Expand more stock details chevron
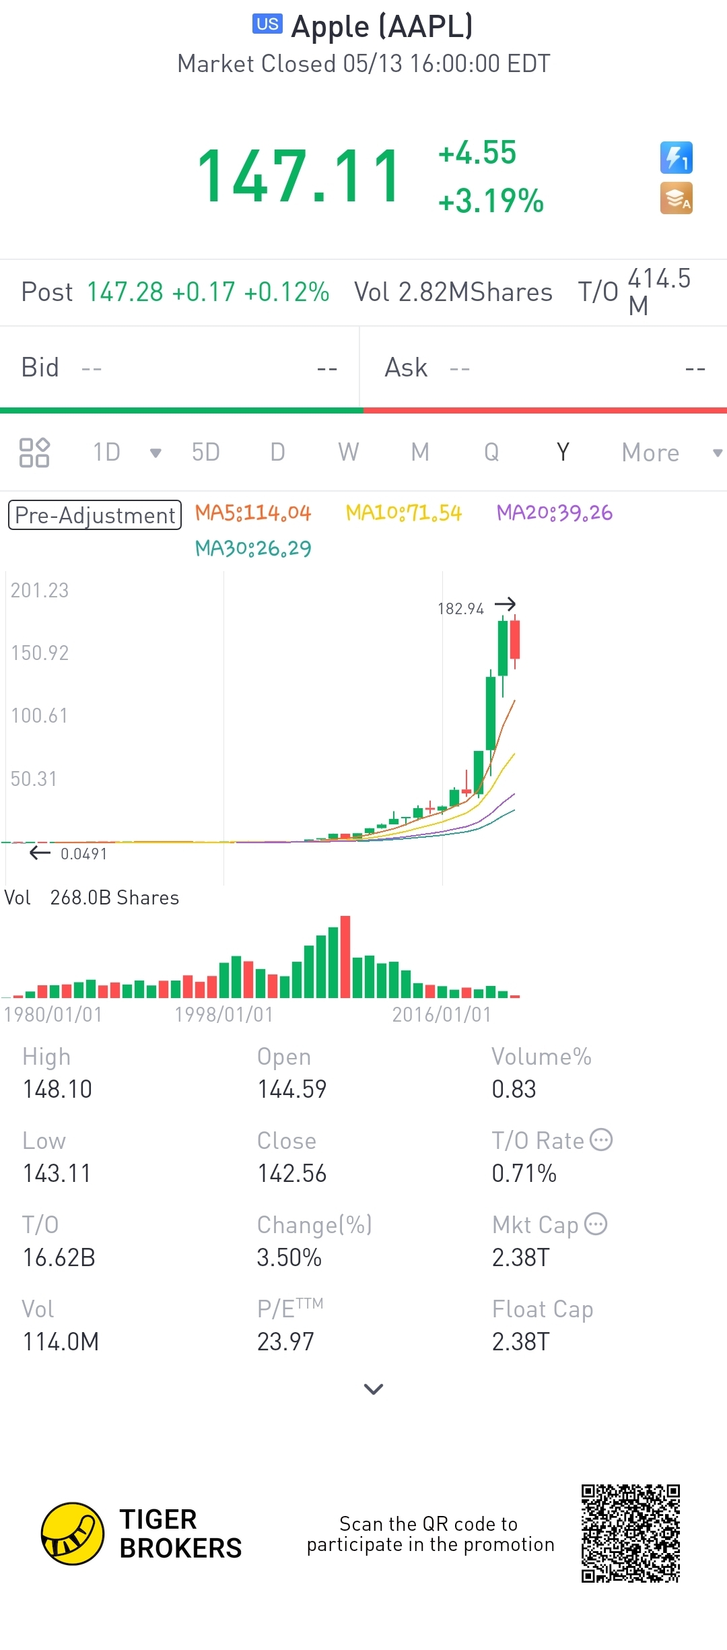The width and height of the screenshot is (727, 1650). click(x=374, y=1389)
